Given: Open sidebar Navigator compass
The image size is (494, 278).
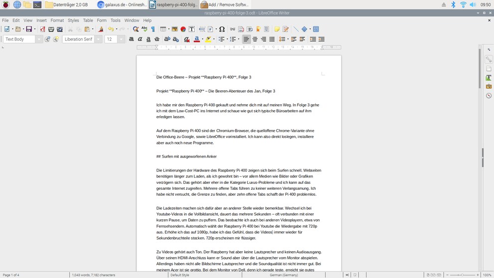Looking at the screenshot, I should pos(489,96).
